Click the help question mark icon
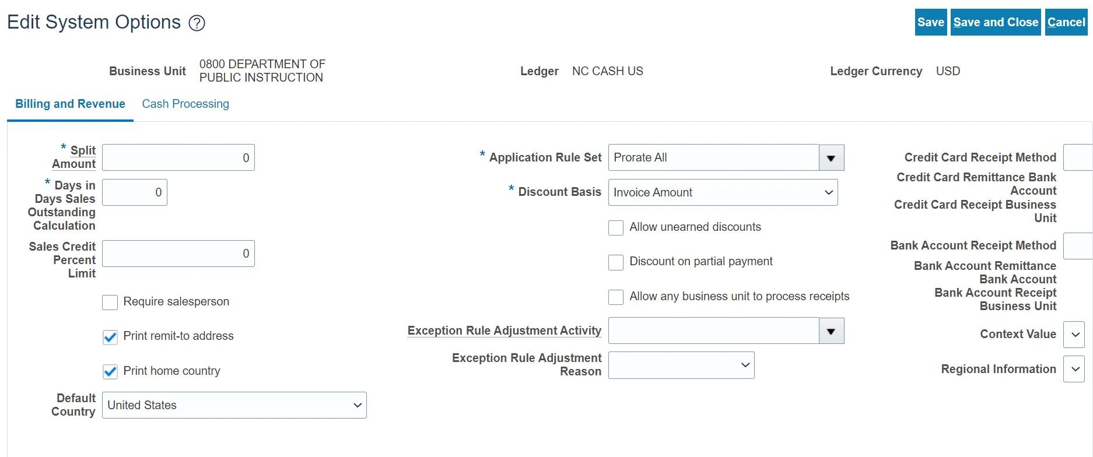1093x457 pixels. [x=197, y=23]
